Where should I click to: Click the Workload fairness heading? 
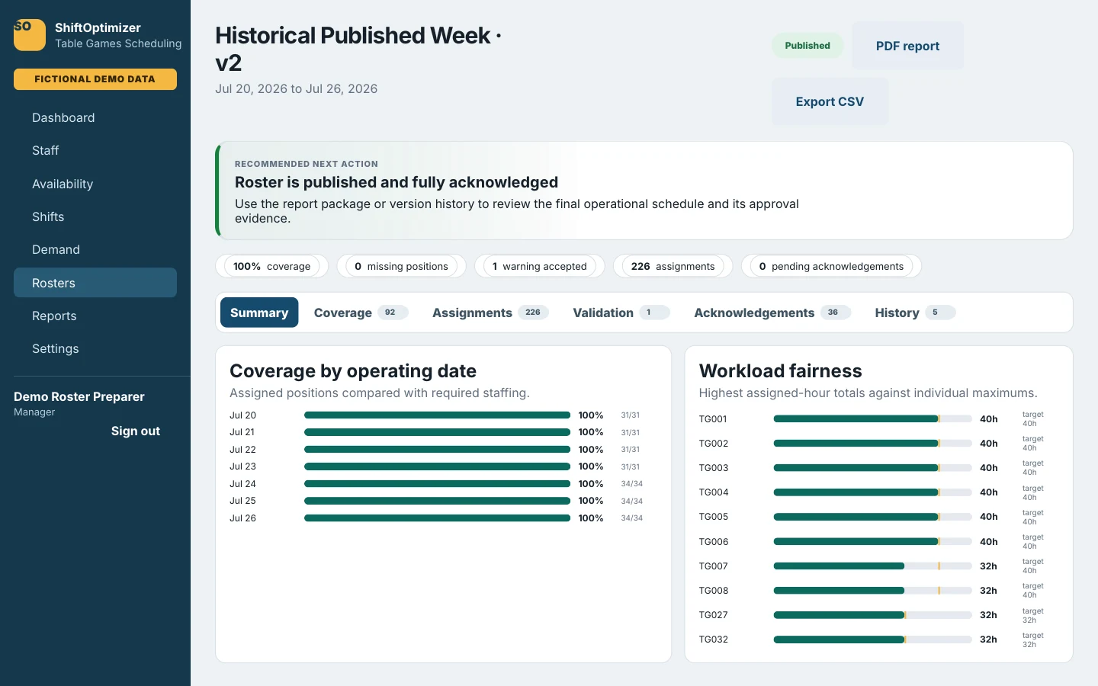point(780,371)
